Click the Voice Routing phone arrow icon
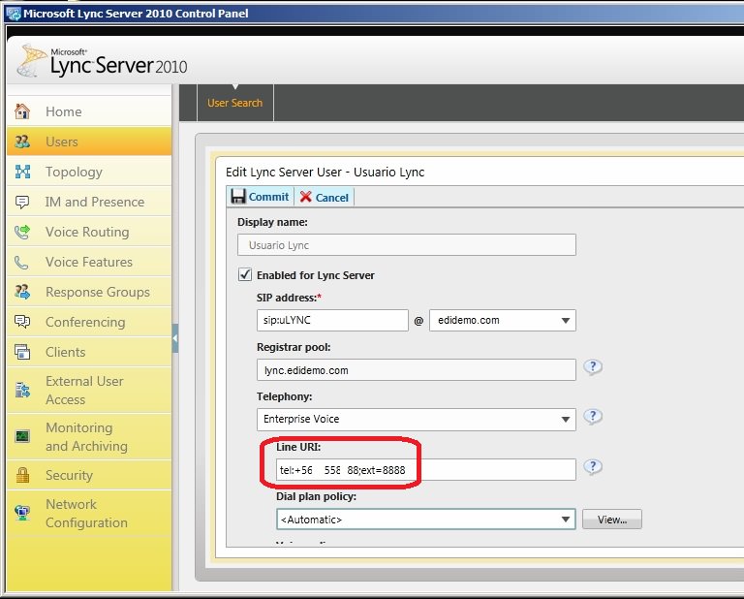Screen dimensions: 744x599 point(22,232)
